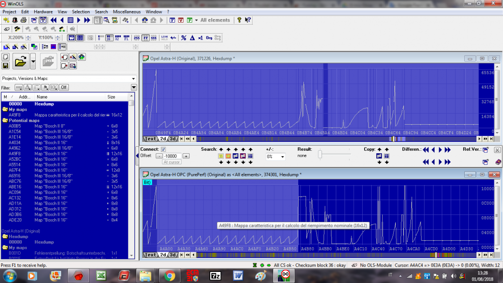Click the large open project folder icon
The width and height of the screenshot is (503, 283).
coord(21,61)
